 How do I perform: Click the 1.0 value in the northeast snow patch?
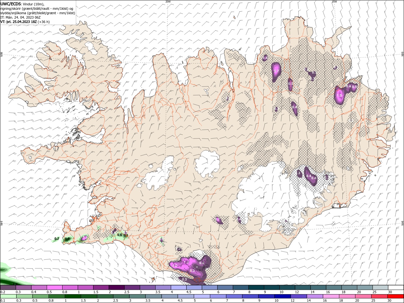pos(340,95)
